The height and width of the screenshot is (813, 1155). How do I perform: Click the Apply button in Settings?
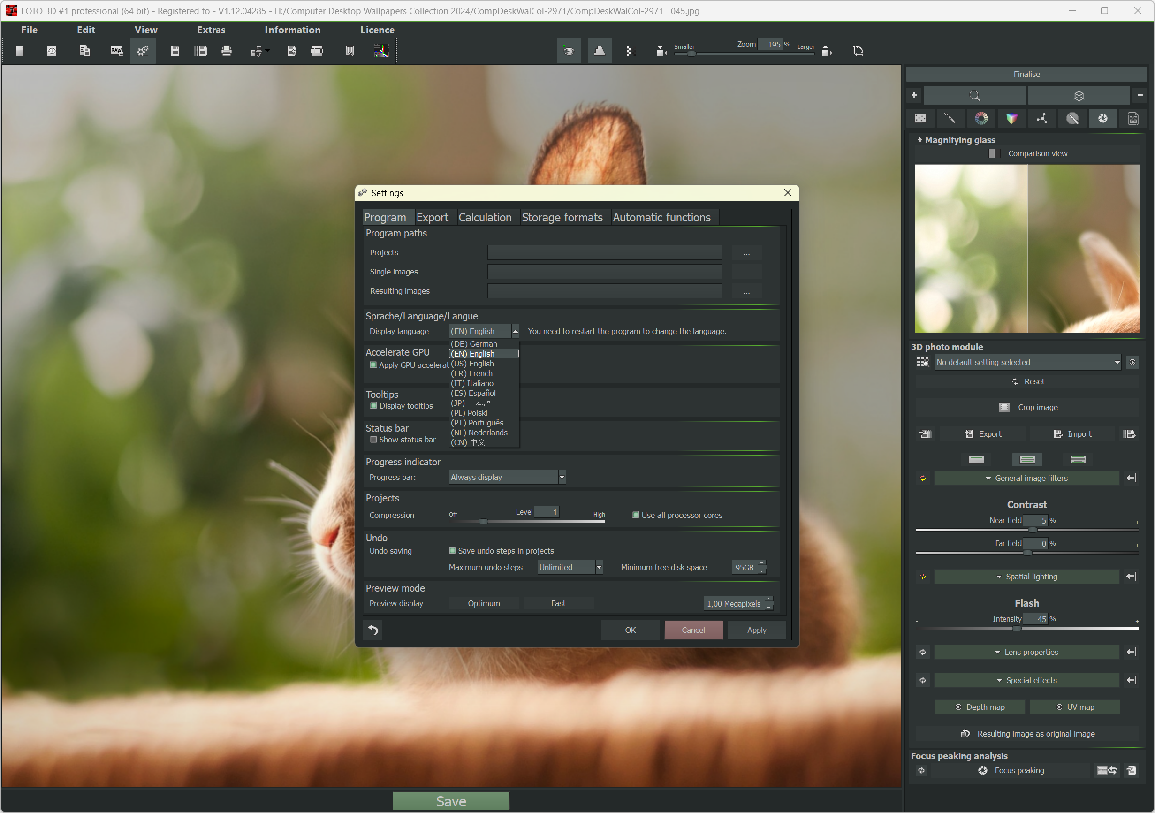756,630
